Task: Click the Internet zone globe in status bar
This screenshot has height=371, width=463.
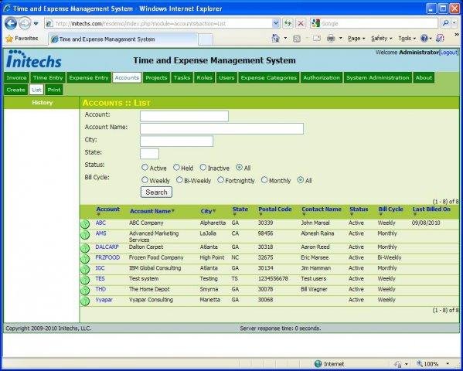Action: [318, 364]
